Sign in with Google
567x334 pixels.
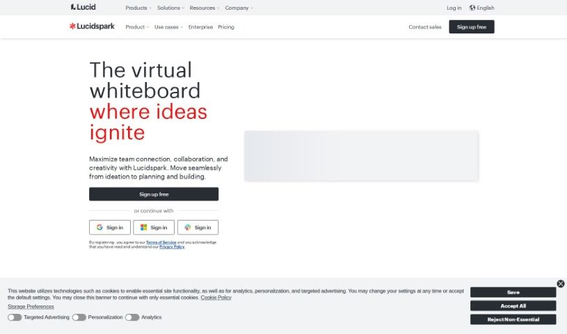point(109,228)
